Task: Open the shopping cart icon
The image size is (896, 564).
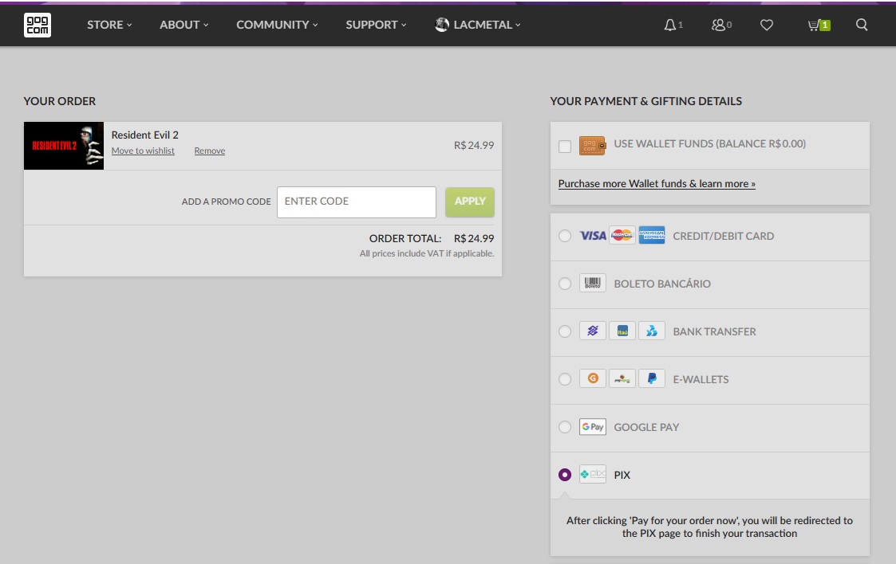Action: pos(819,25)
